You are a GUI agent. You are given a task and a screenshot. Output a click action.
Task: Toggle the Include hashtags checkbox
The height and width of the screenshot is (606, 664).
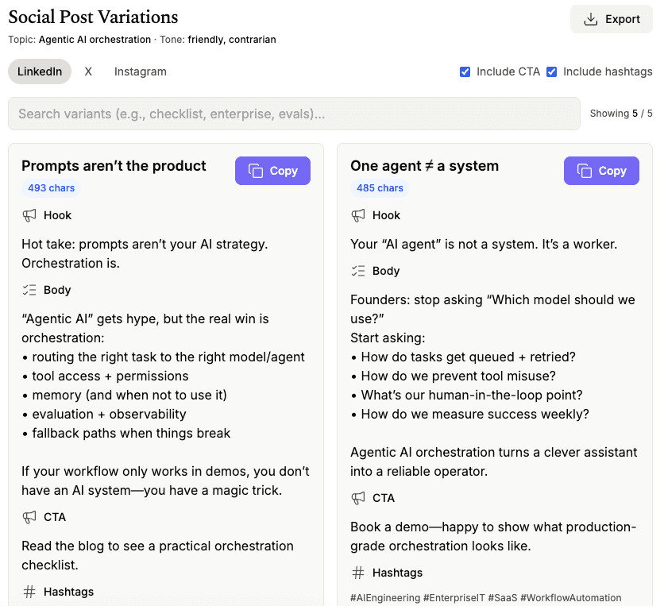point(551,71)
